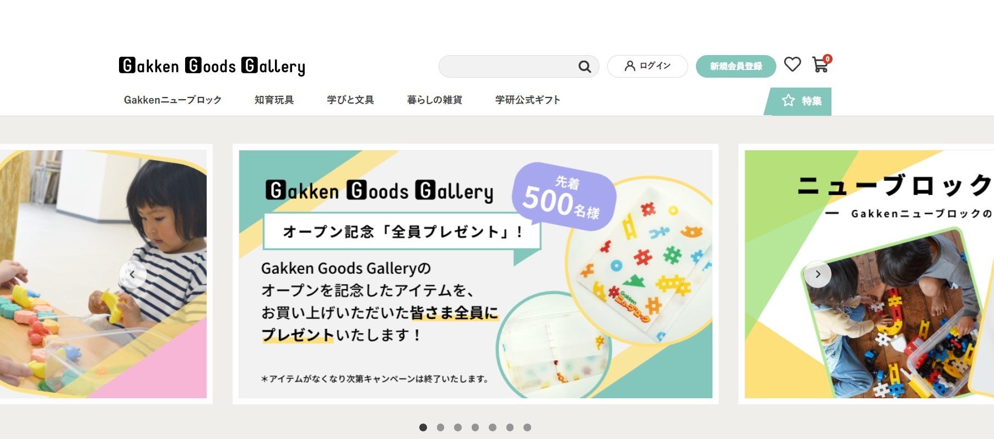The width and height of the screenshot is (994, 439).
Task: Open 学びと文具 menu item
Action: pyautogui.click(x=350, y=100)
